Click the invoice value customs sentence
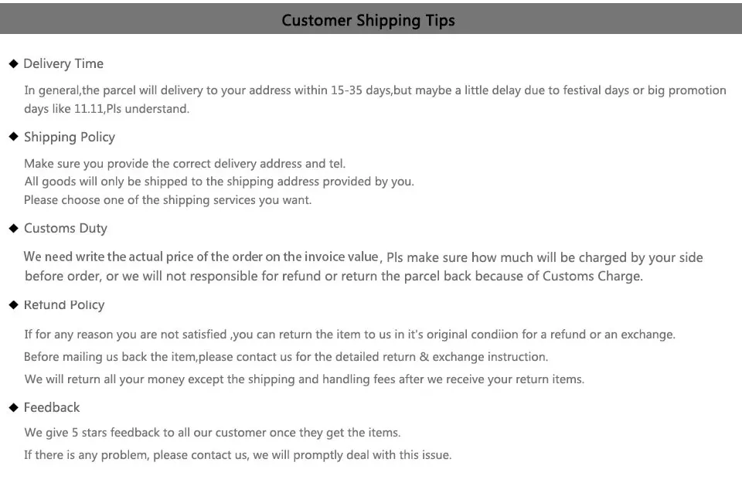This screenshot has height=503, width=742. pos(363,257)
